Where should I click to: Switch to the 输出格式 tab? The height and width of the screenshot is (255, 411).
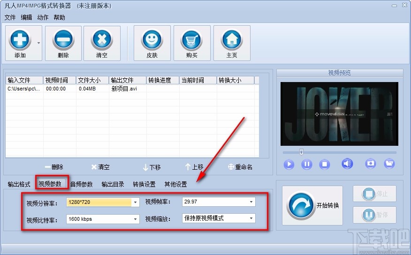[19, 184]
